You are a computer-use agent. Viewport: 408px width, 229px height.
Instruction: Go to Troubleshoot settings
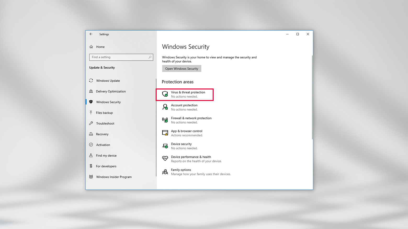coord(105,124)
